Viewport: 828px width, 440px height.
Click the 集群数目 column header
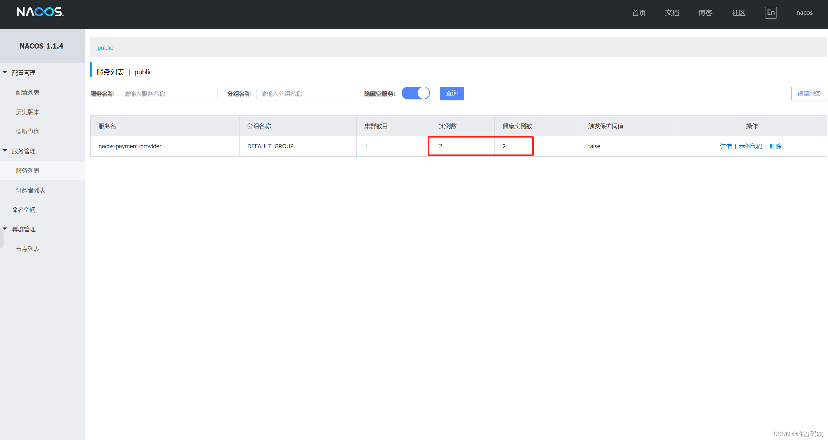pyautogui.click(x=393, y=126)
